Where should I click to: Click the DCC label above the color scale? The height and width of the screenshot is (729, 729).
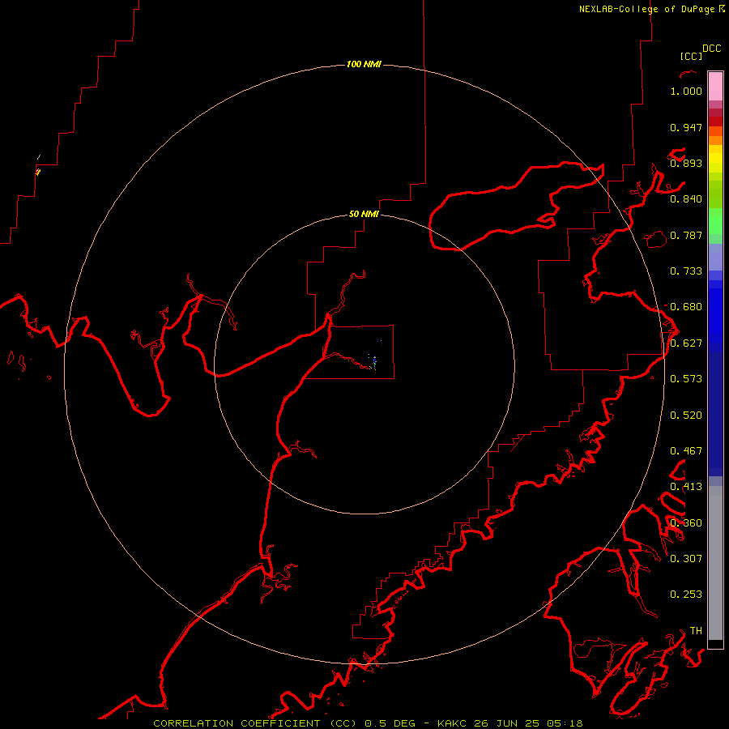click(x=711, y=49)
